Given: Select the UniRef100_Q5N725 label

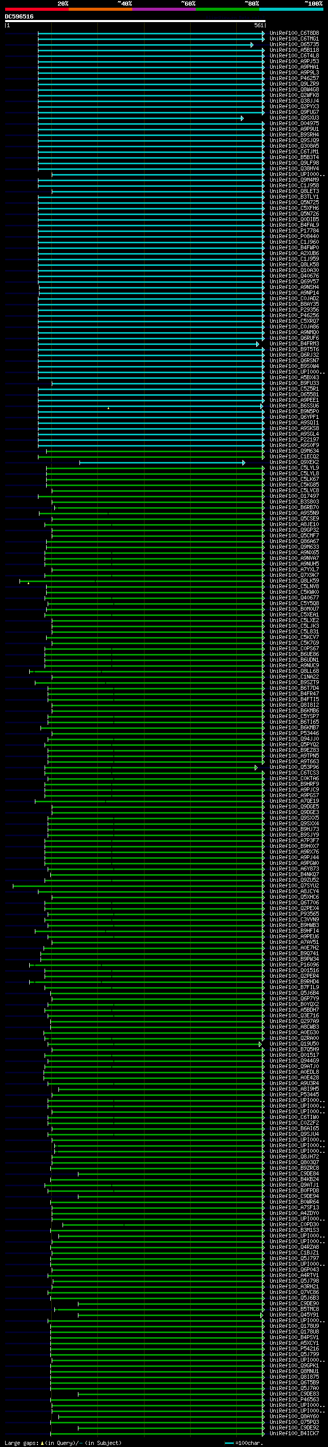Looking at the screenshot, I should [x=294, y=202].
